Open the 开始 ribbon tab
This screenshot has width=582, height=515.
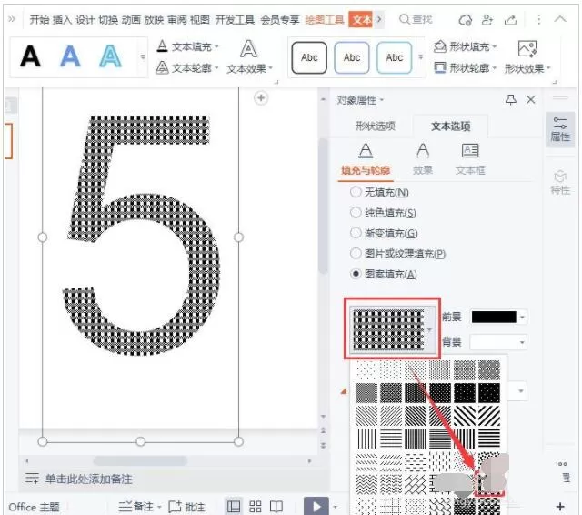click(x=39, y=19)
